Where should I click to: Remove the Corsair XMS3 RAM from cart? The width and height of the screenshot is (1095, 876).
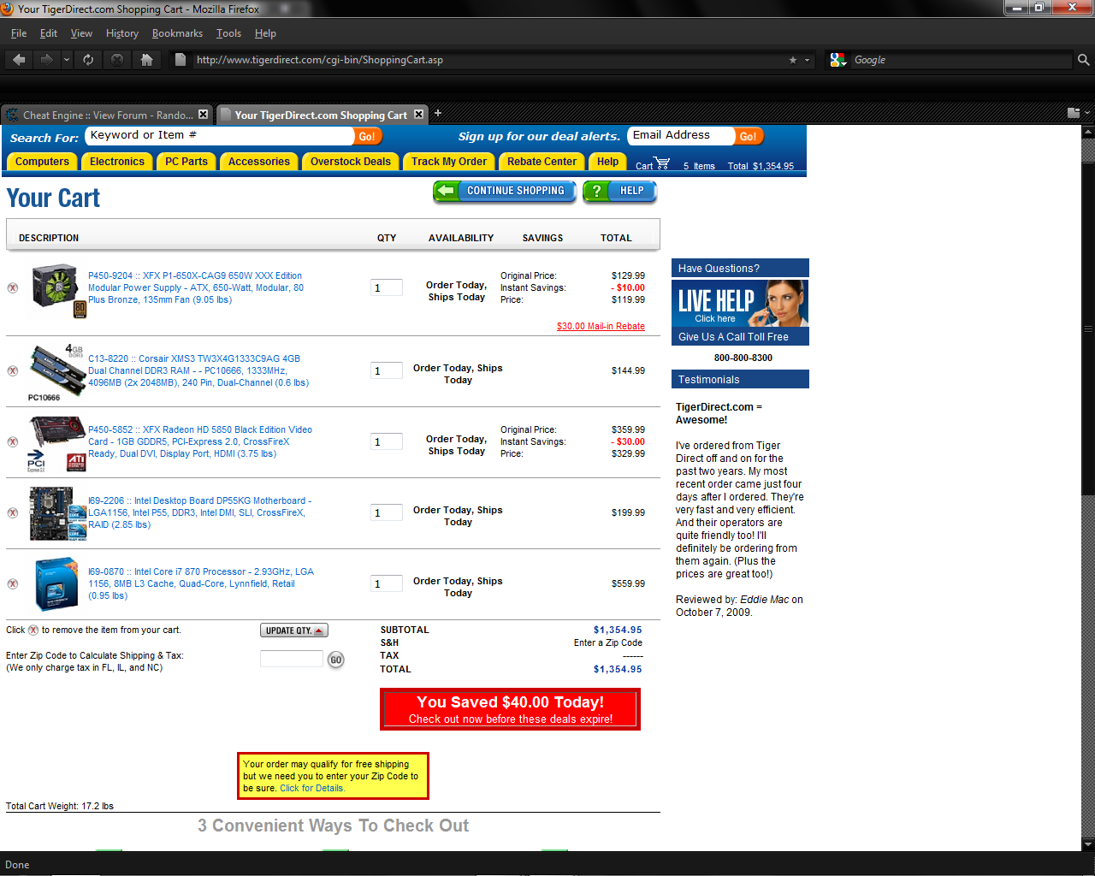click(13, 371)
